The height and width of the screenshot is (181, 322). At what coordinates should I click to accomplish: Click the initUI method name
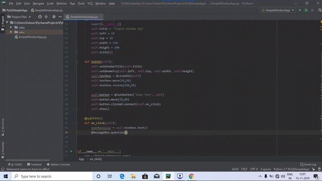pos(96,61)
